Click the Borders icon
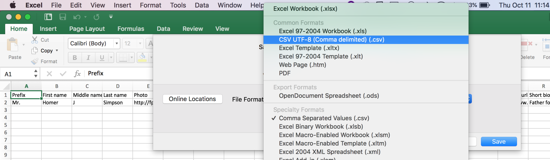 click(123, 57)
